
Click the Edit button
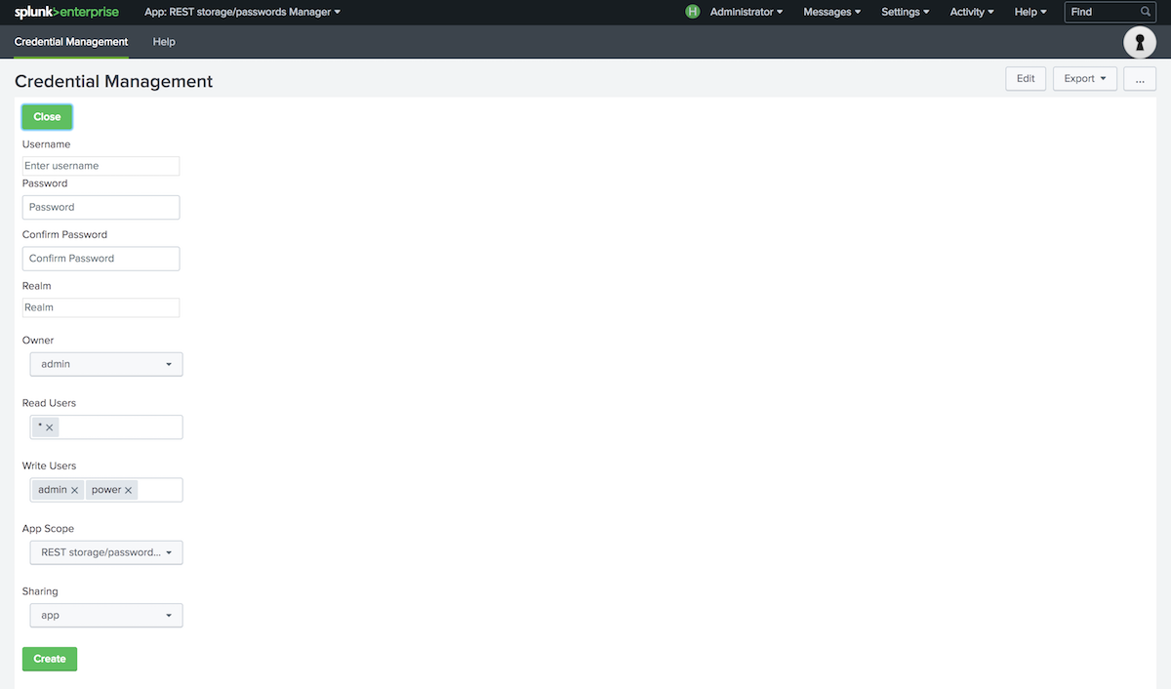click(1026, 79)
